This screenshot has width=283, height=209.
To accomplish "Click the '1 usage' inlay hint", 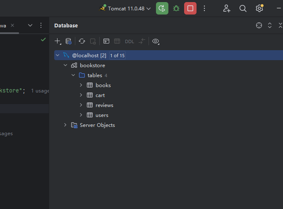I will pos(40,91).
